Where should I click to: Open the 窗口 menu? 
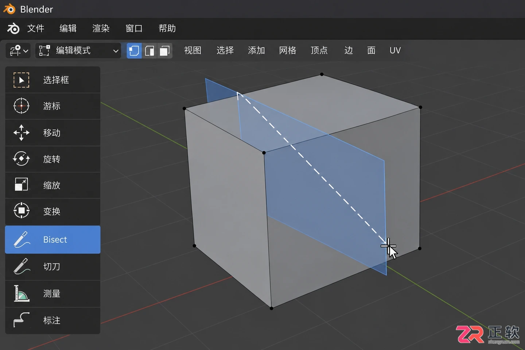[x=134, y=28]
